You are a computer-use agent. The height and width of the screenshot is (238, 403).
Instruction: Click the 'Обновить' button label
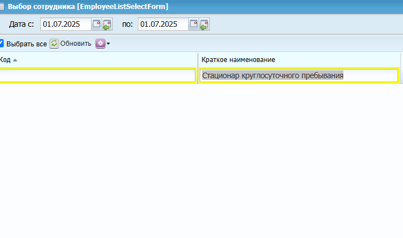[x=75, y=44]
